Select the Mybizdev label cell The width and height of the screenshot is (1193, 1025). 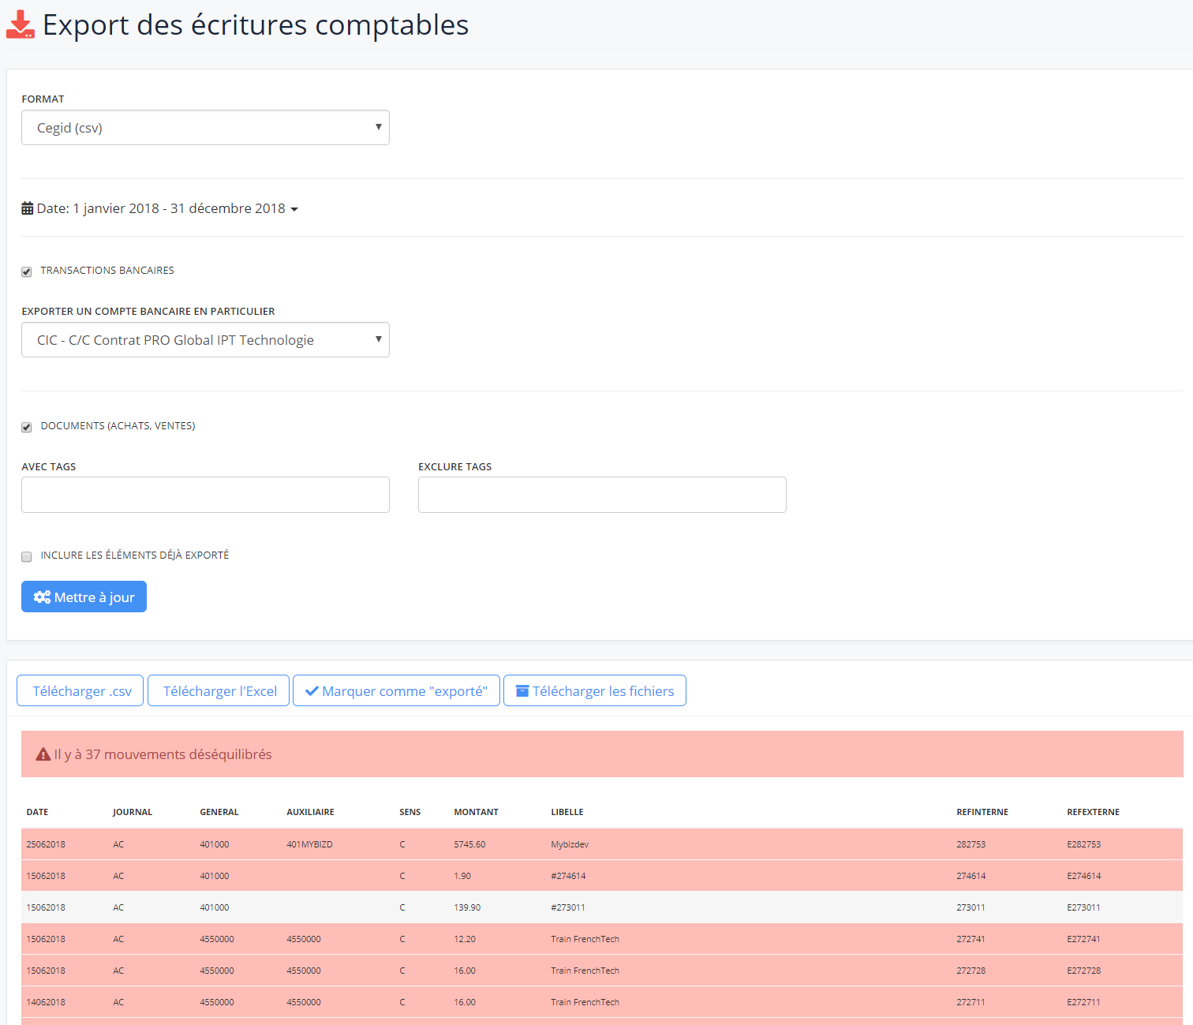click(x=570, y=844)
